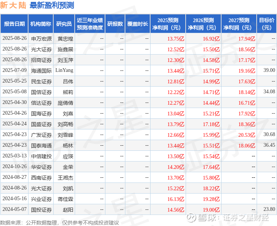Click institution 国海证券
277x226 pixels.
coord(41,114)
